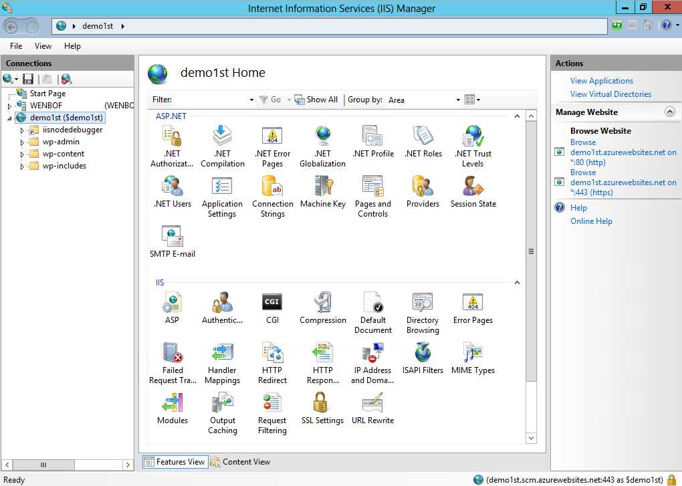Open Failed Request Tracing feature

coord(173,363)
